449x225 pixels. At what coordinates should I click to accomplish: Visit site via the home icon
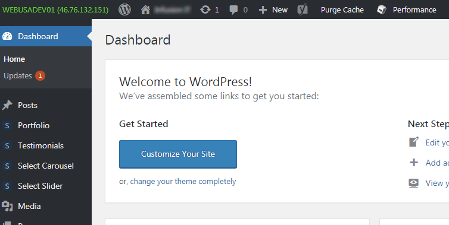click(x=145, y=10)
